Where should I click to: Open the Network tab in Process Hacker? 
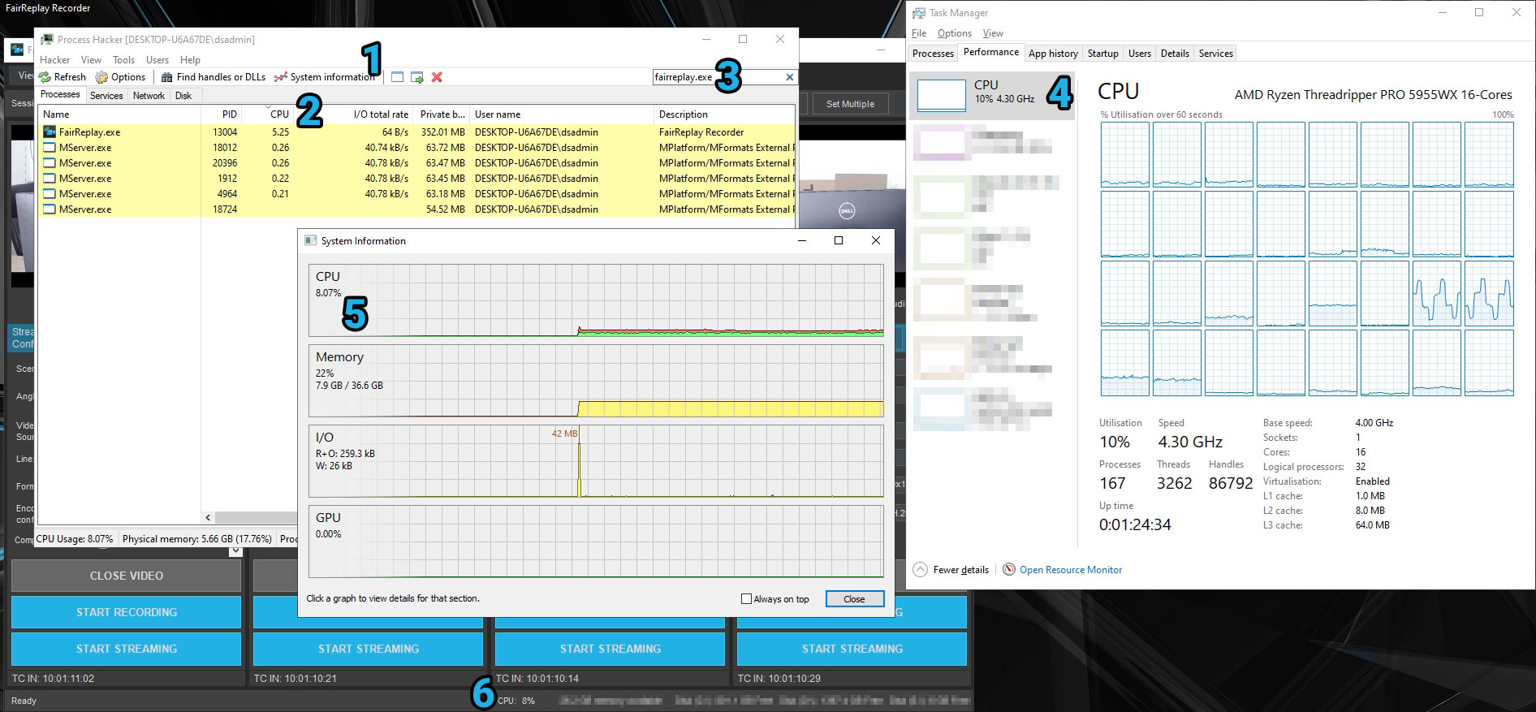[149, 96]
